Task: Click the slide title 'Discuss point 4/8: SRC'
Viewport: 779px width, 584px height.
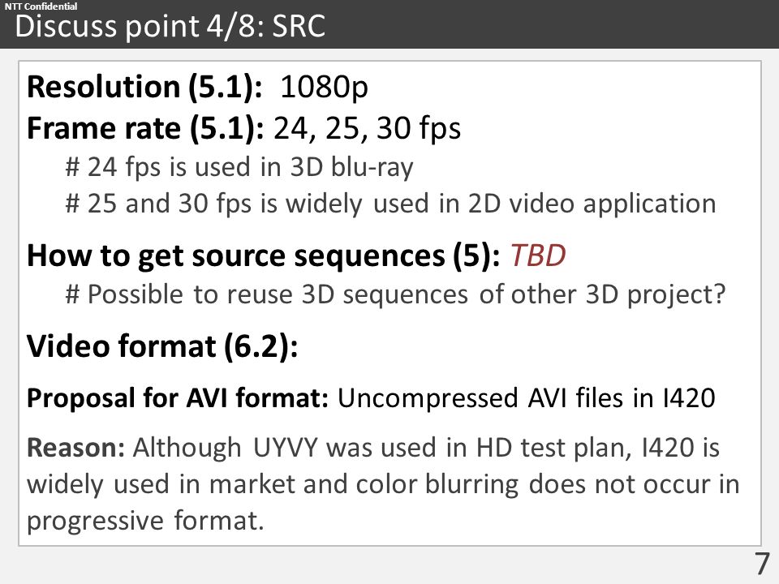Action: [170, 26]
